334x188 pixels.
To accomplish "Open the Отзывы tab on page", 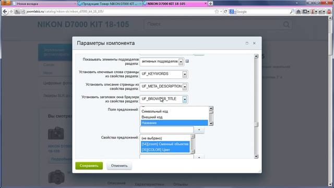I will tap(181, 184).
